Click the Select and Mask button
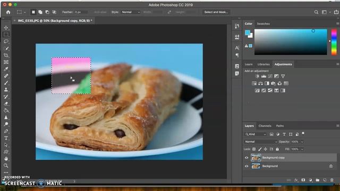Screen dimensions: 340x191 [216, 12]
